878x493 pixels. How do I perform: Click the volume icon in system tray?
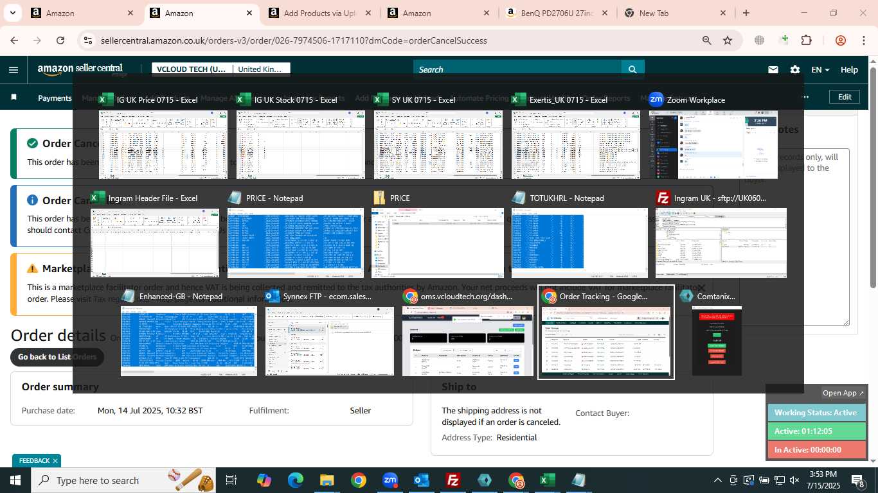click(x=794, y=480)
